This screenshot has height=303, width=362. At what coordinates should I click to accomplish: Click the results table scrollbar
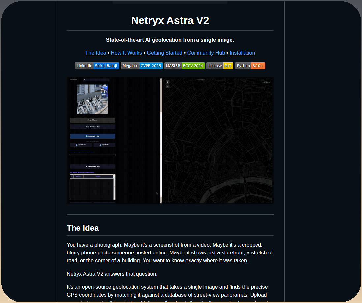tap(114, 187)
